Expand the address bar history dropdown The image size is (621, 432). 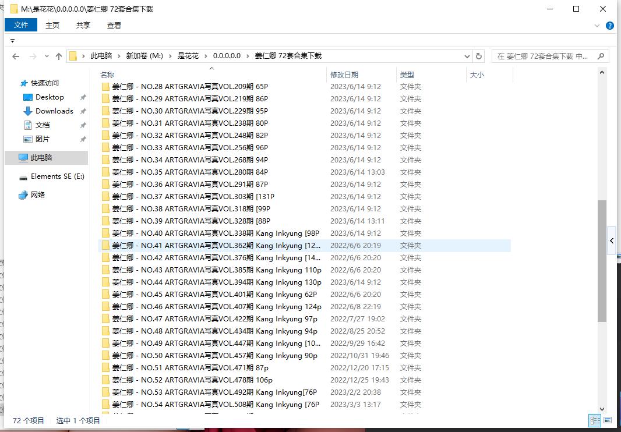click(x=467, y=56)
